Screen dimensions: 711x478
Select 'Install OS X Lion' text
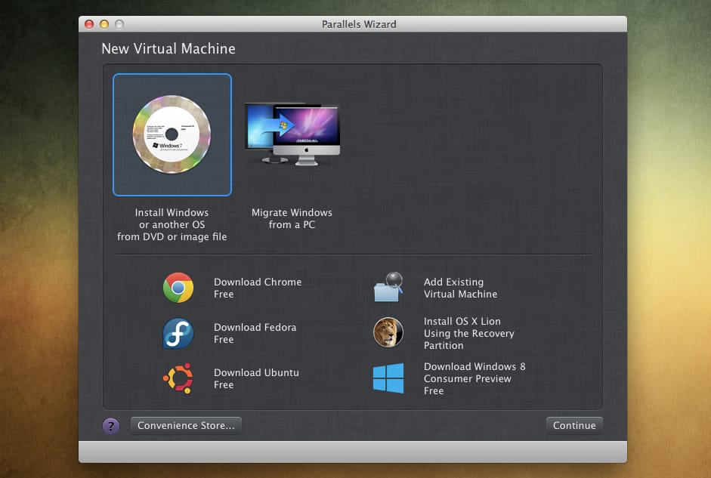[x=462, y=321]
